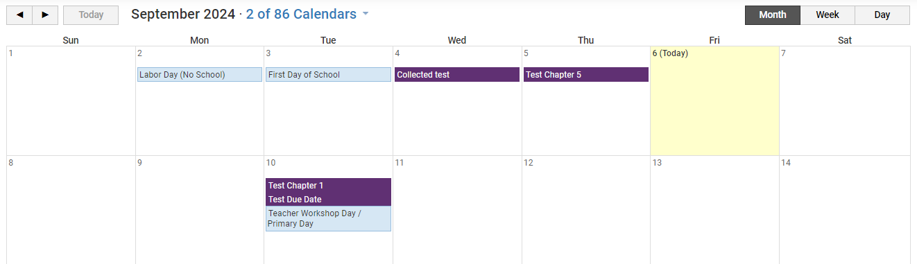The image size is (917, 264).
Task: Jump to Today's date
Action: point(91,15)
